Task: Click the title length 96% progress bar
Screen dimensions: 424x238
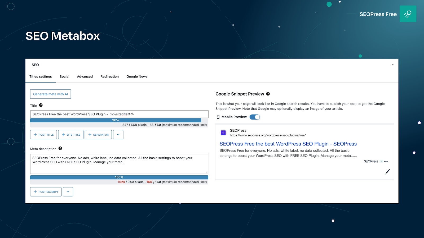Action: pyautogui.click(x=119, y=120)
